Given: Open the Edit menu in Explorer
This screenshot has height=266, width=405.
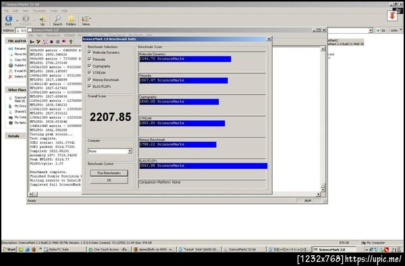Looking at the screenshot, I should pos(16,11).
